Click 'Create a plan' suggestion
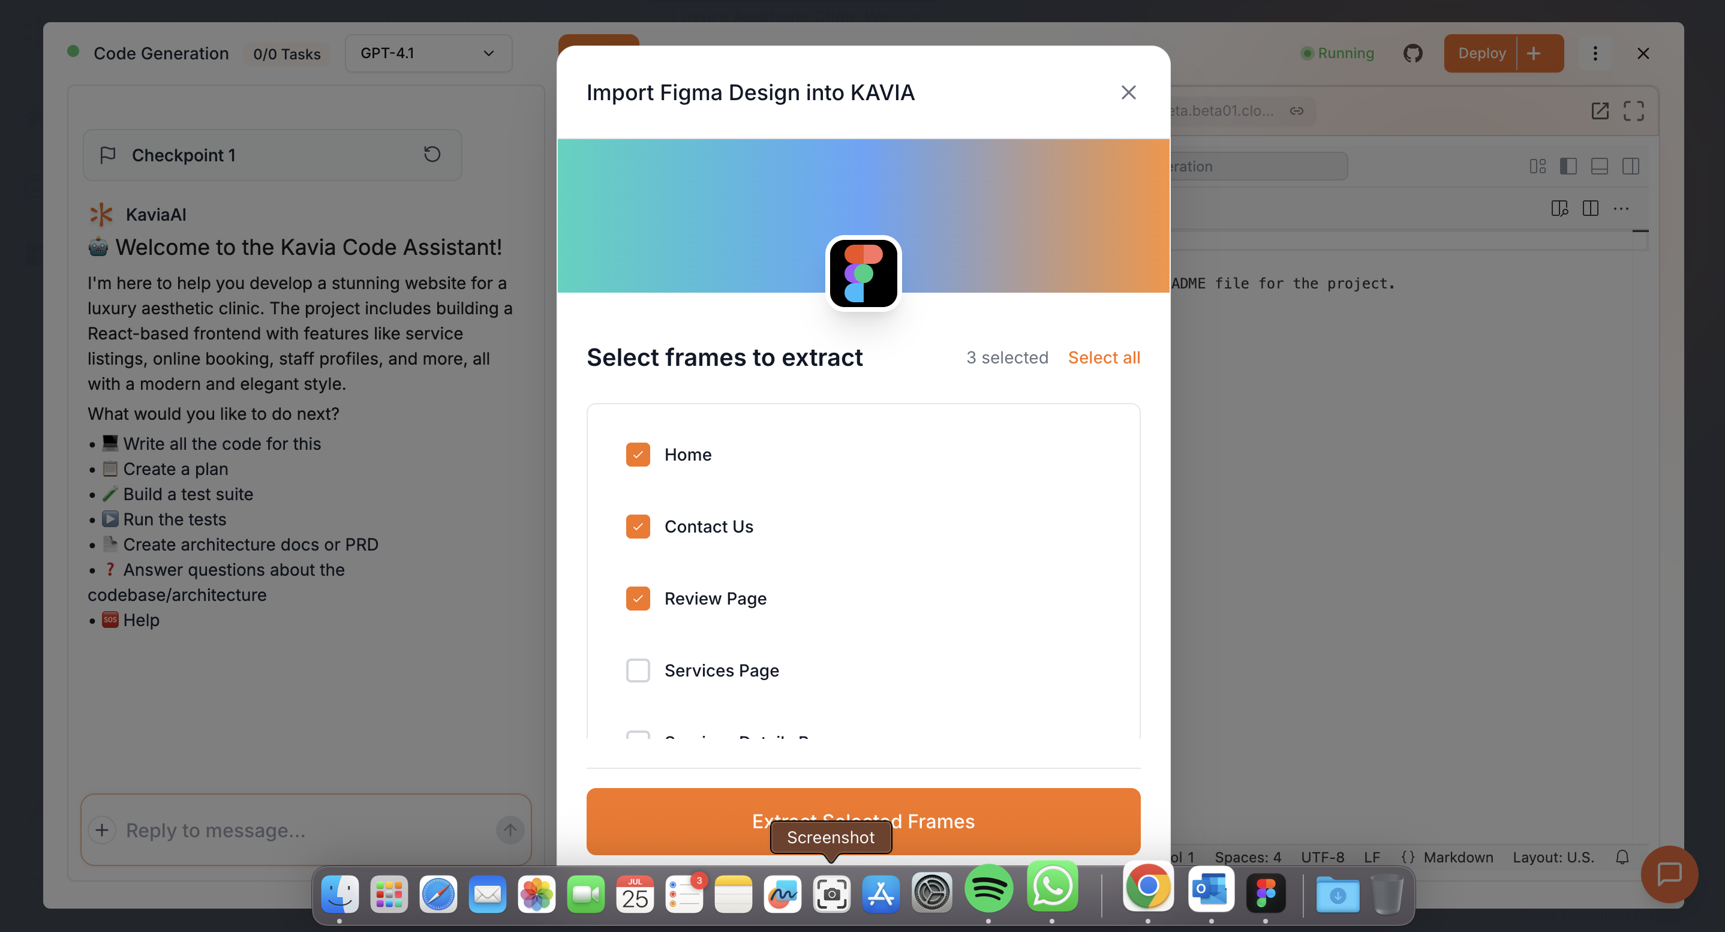 [176, 468]
